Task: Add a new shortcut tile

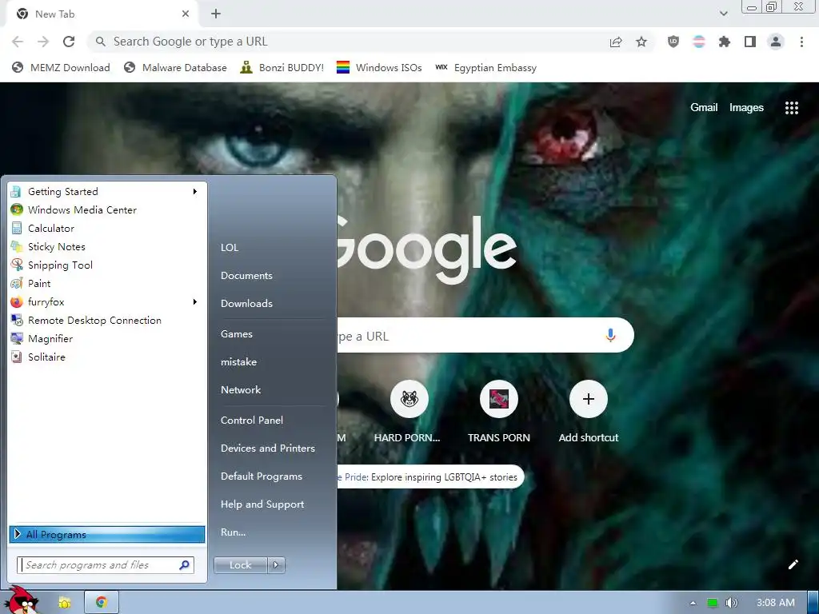Action: pos(589,413)
